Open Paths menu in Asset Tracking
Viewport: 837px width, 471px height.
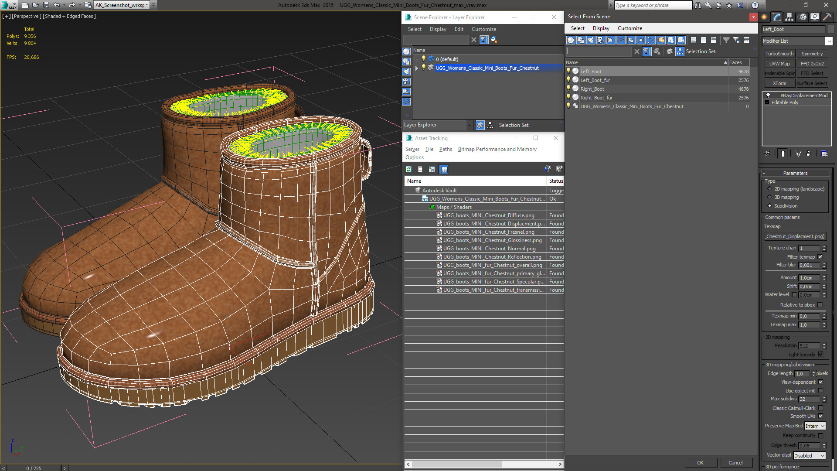click(x=445, y=149)
